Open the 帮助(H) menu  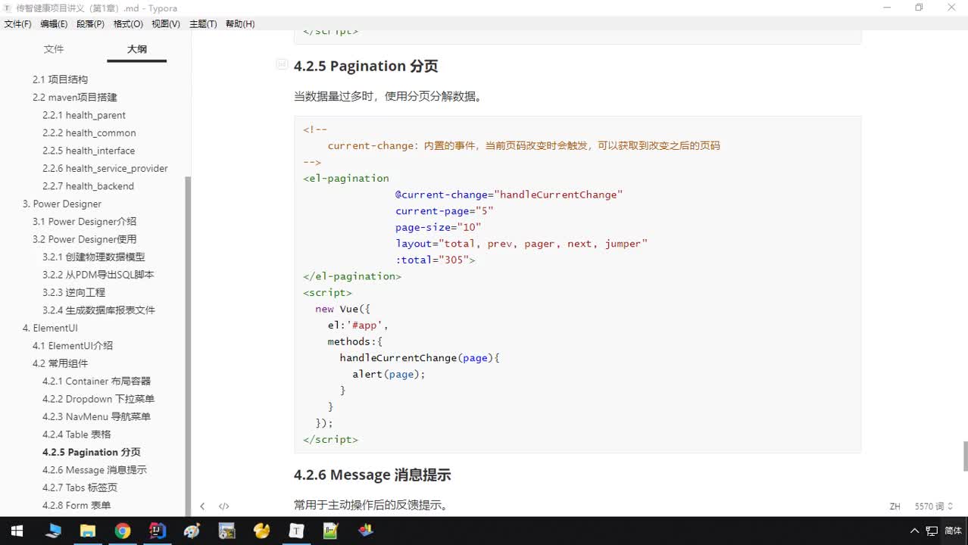[240, 24]
